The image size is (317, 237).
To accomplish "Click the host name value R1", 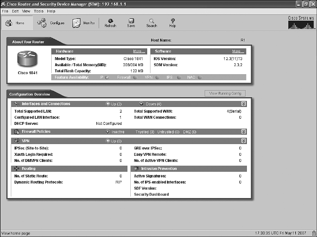I will [x=243, y=40].
